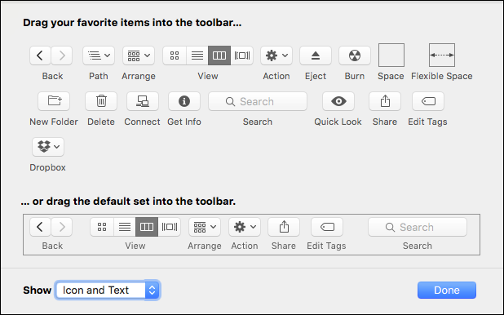Screen dimensions: 504x315
Task: Click the Forward arrow in the favorites palette
Action: [x=62, y=55]
